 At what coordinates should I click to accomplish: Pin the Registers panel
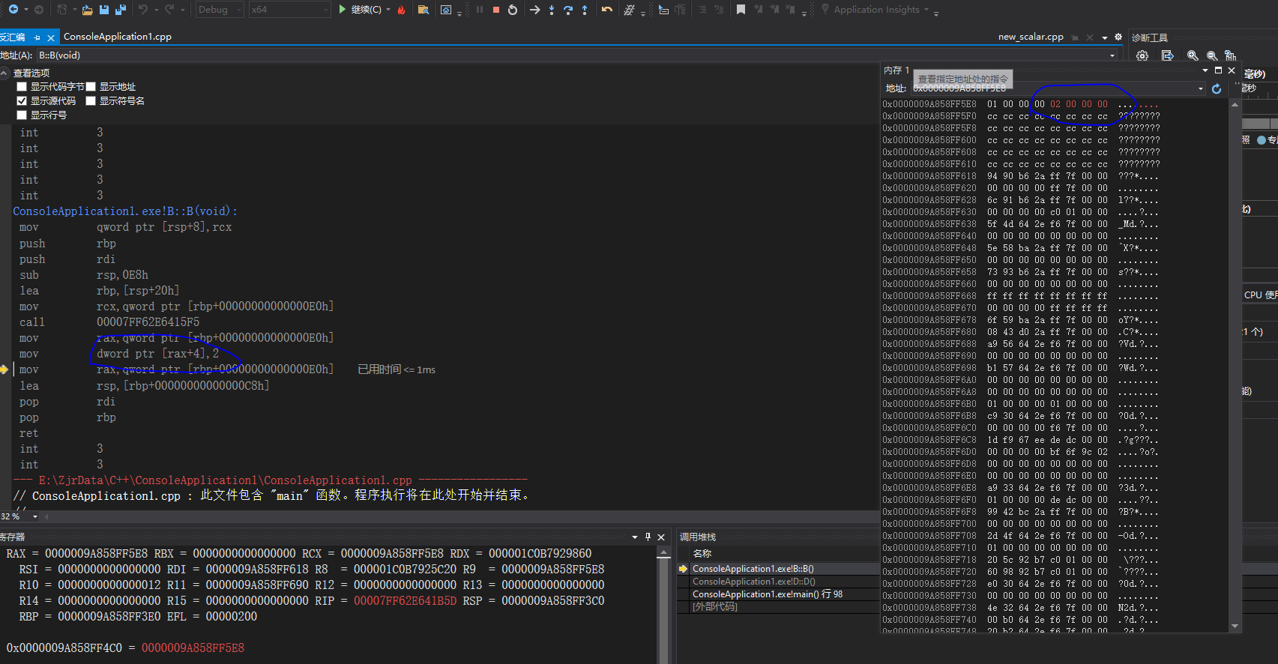648,537
